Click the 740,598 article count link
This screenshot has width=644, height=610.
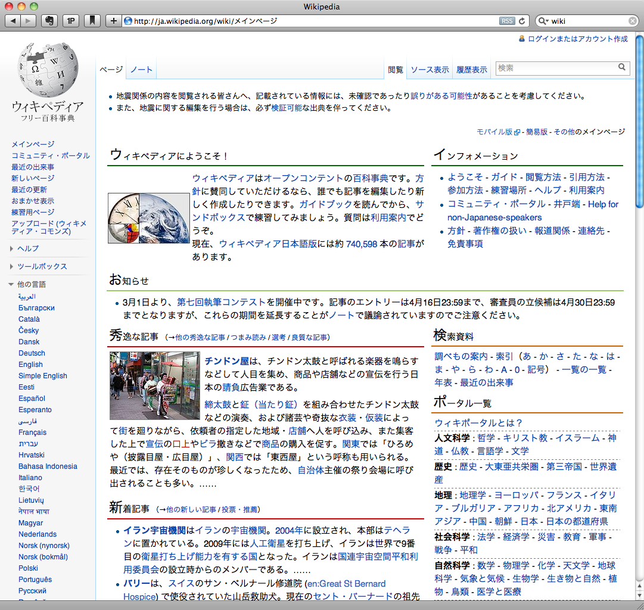point(362,244)
